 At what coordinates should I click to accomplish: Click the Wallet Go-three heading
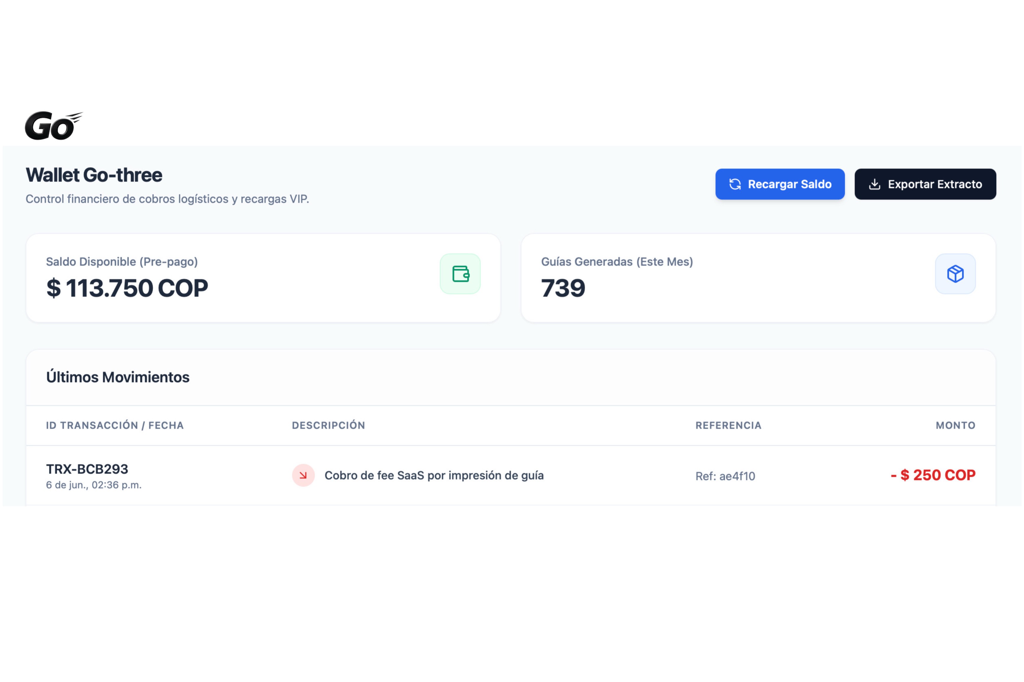[x=94, y=175]
